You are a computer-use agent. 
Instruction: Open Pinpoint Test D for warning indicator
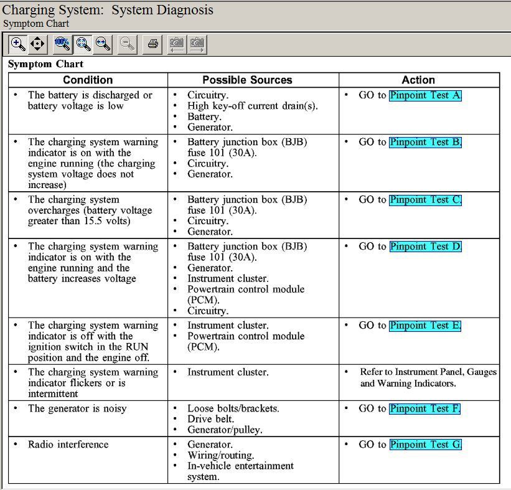pos(425,247)
